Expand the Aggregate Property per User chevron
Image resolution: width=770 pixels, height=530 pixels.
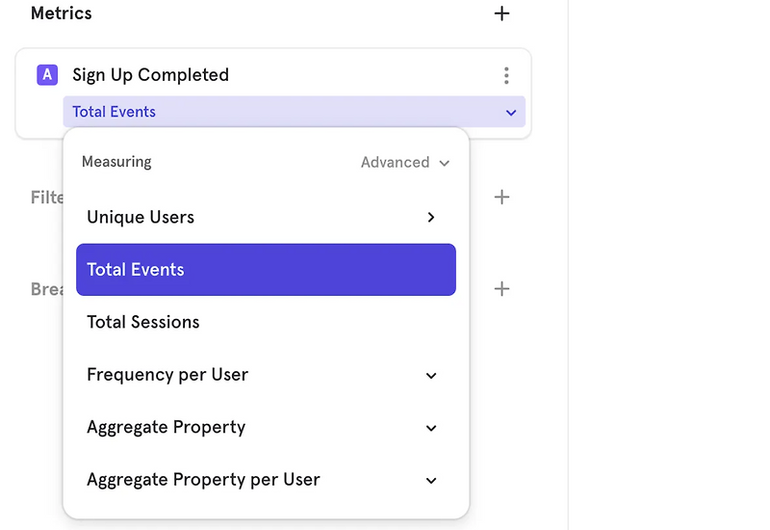coord(431,480)
